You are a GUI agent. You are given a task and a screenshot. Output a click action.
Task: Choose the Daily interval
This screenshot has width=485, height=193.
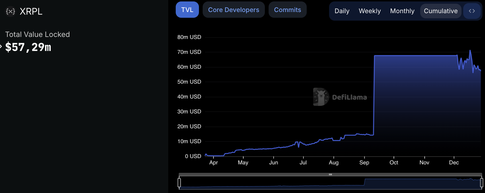coord(342,11)
